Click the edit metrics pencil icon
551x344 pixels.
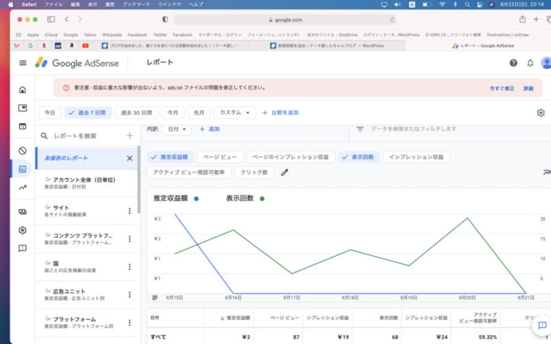coord(284,172)
